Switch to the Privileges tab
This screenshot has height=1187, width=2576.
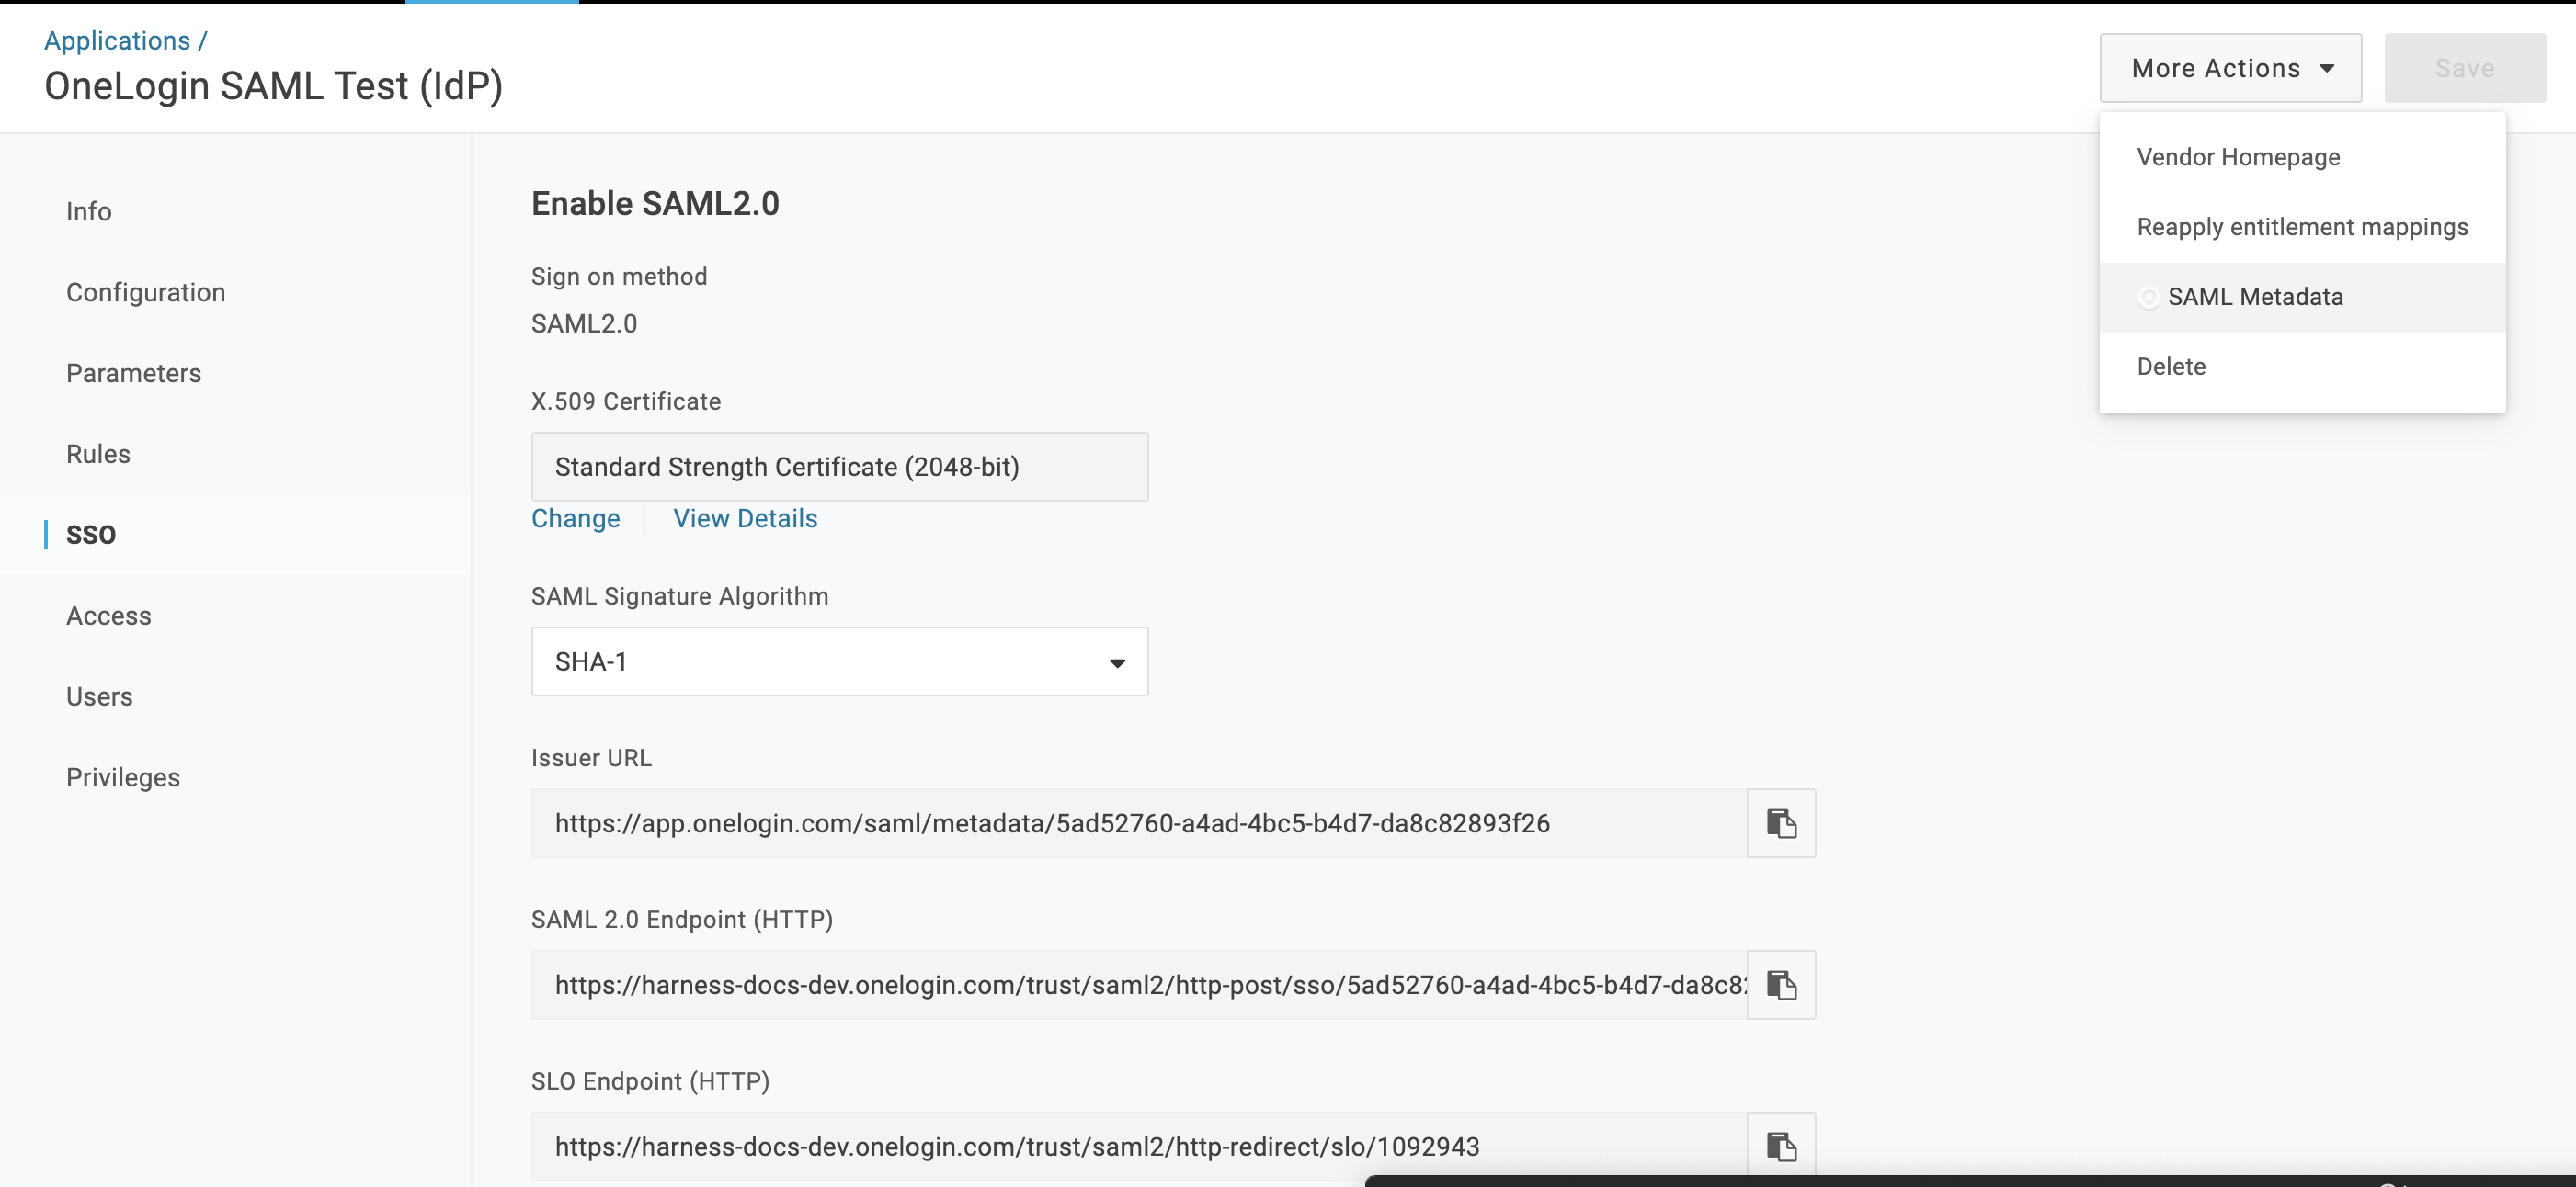(x=123, y=777)
